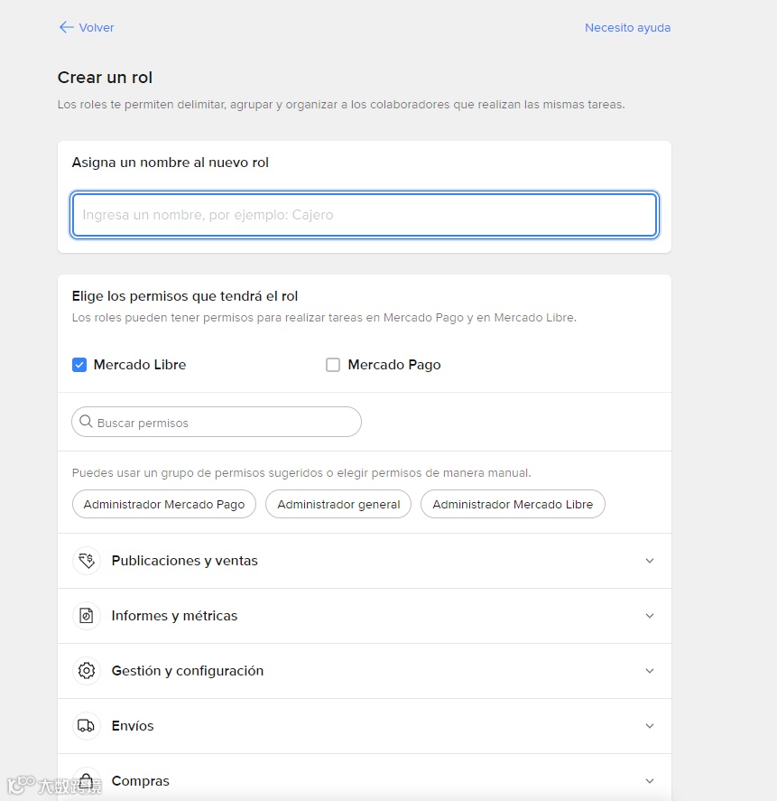Click the Publicaciones y ventas price tag icon

pos(87,561)
